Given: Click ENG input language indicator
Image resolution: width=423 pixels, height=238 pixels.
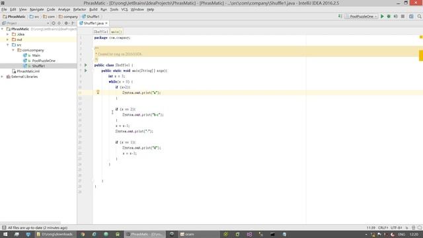Looking at the screenshot, I should 401,235.
